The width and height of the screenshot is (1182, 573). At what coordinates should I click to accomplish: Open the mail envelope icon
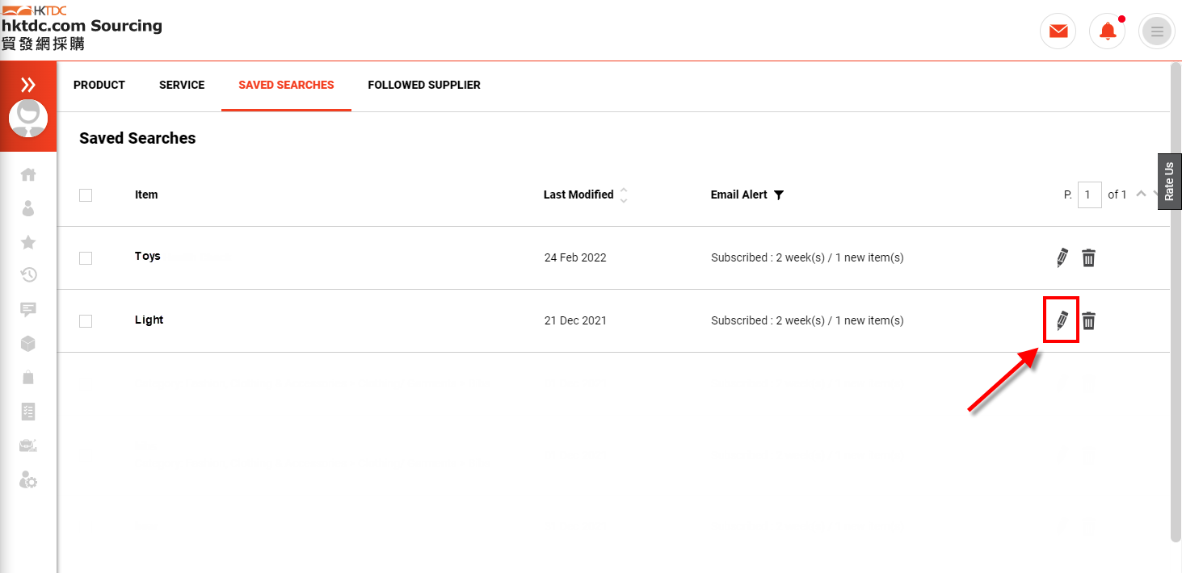(1058, 31)
